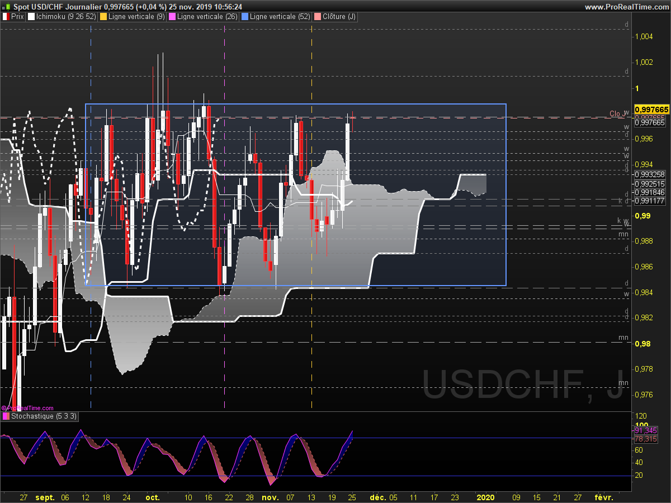The image size is (671, 503).
Task: Select the Ligne verticale (52) legend label
Action: tap(281, 17)
